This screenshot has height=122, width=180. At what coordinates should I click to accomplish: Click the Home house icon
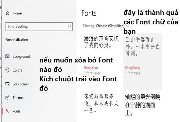[x=8, y=13]
